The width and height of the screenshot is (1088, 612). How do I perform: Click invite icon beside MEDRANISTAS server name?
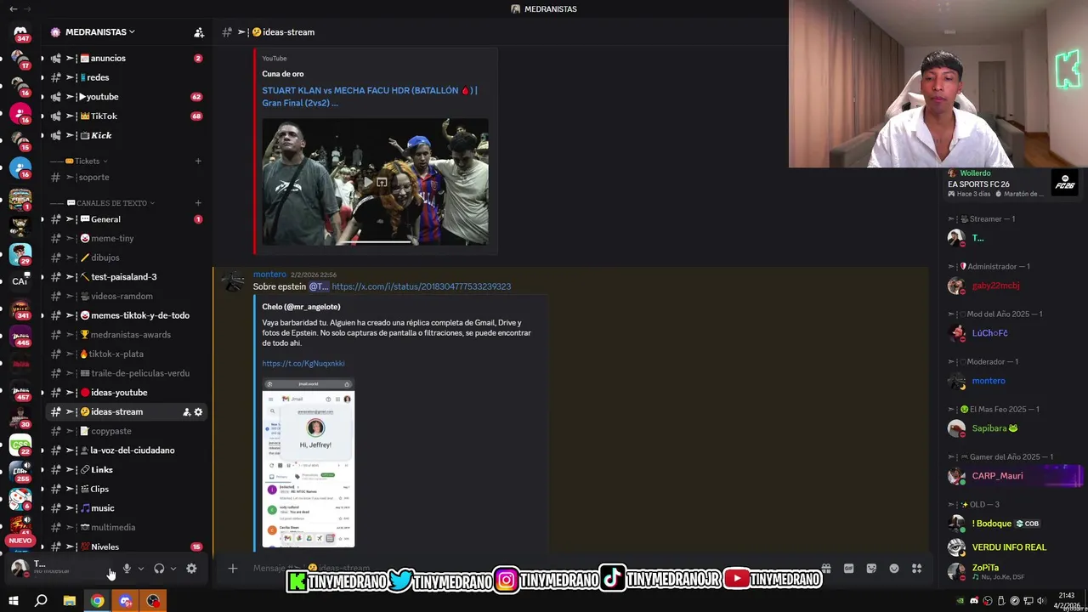coord(199,32)
